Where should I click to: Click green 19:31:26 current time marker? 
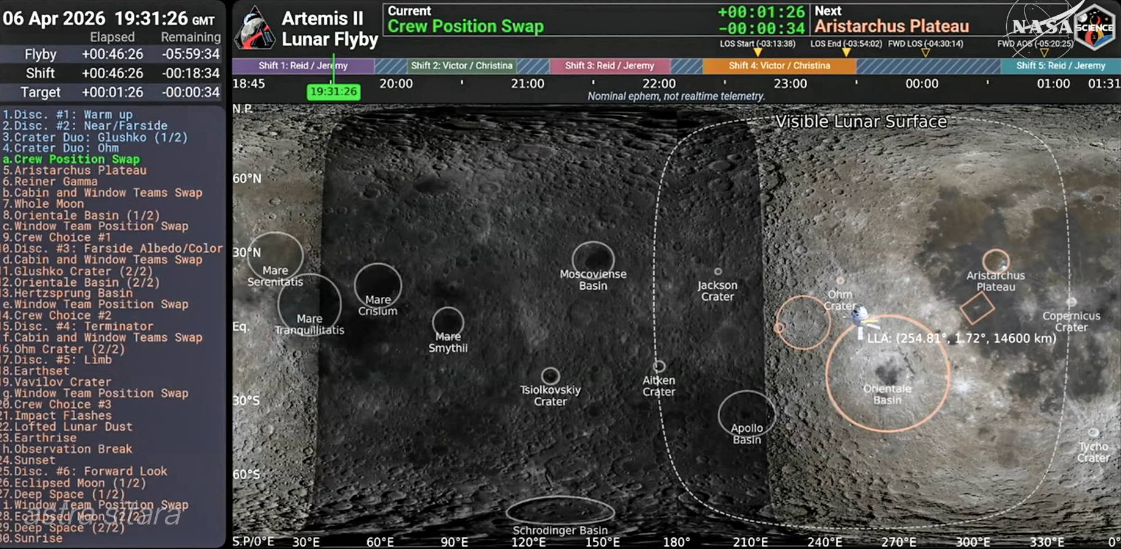(334, 92)
